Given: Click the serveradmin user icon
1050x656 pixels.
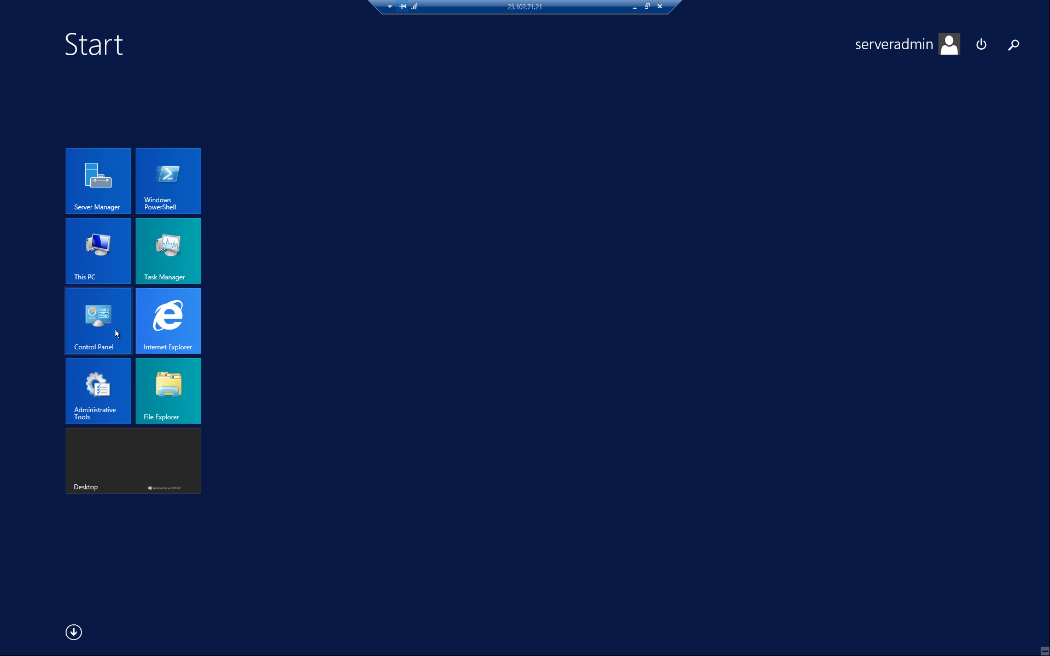Looking at the screenshot, I should click(x=949, y=44).
